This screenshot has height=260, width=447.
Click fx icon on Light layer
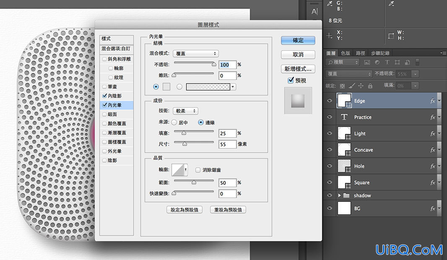tap(433, 133)
